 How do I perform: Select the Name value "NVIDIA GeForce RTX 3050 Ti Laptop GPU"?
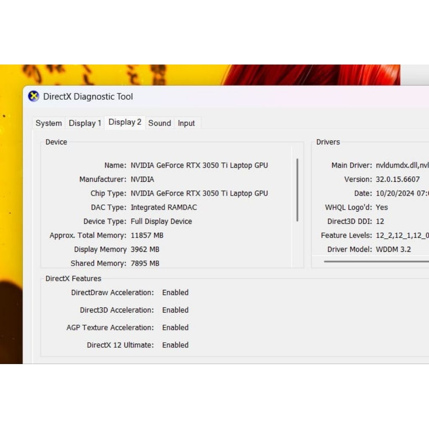(x=199, y=165)
